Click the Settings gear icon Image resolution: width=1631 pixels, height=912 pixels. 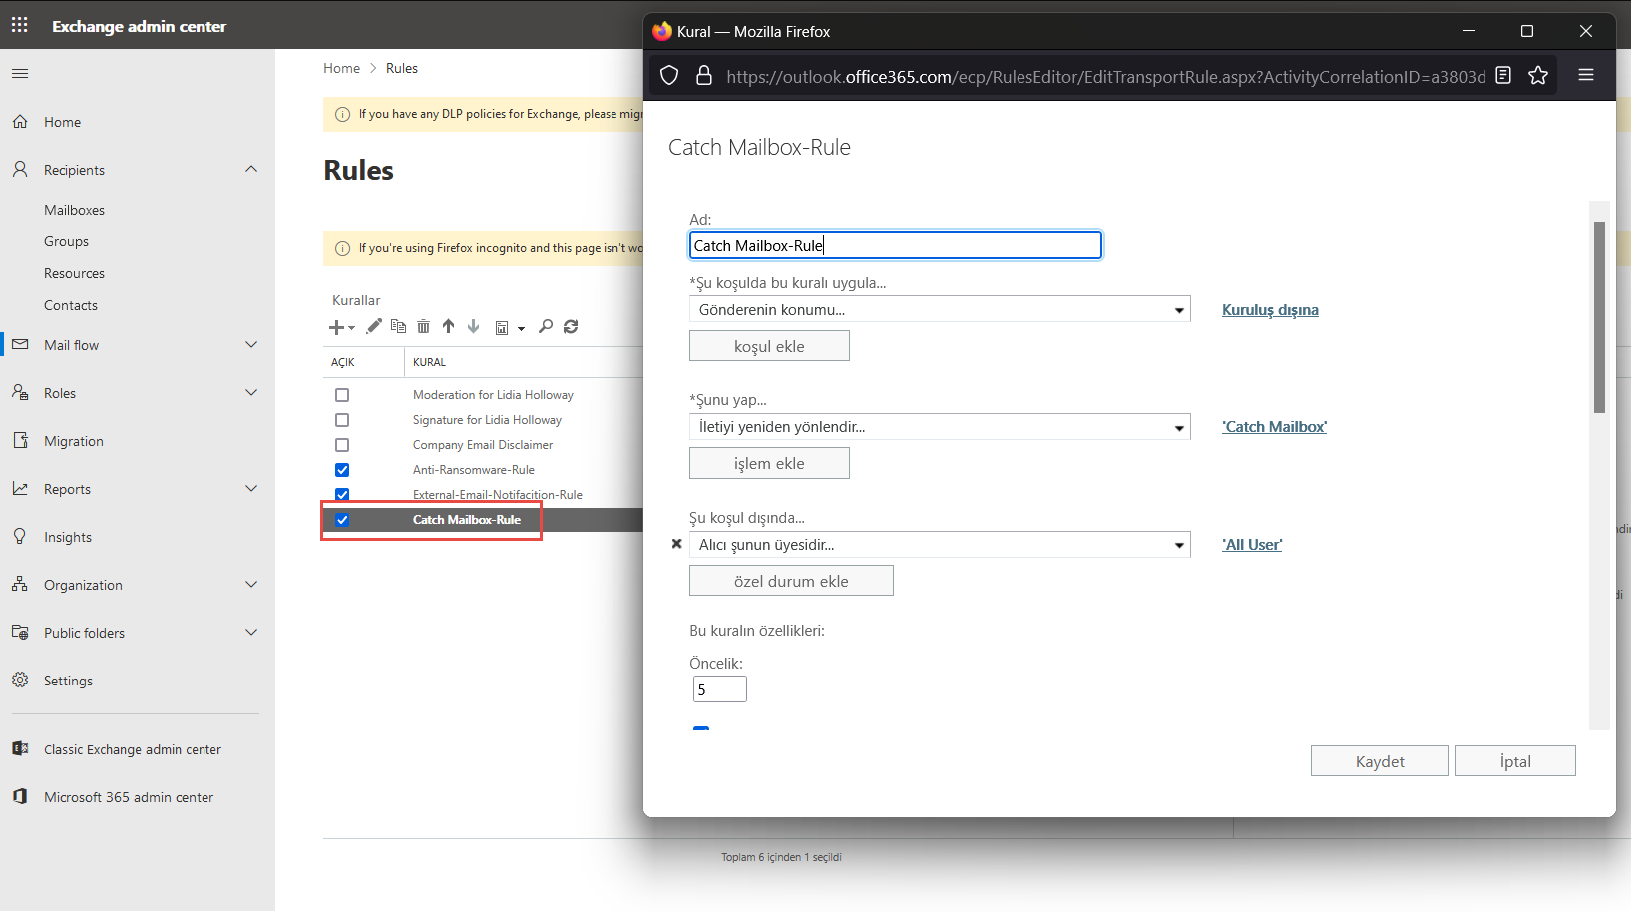tap(20, 681)
